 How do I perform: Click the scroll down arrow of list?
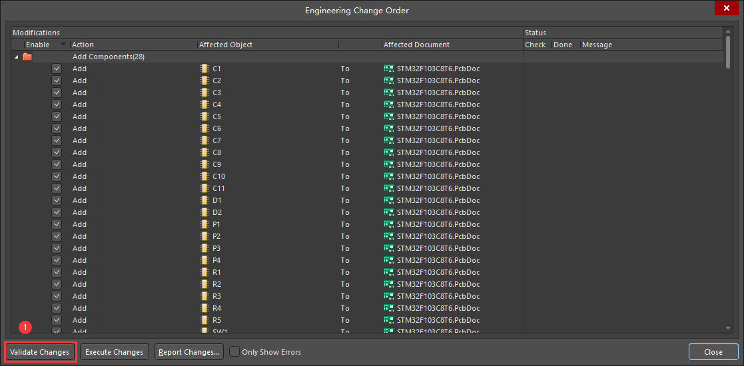(728, 327)
